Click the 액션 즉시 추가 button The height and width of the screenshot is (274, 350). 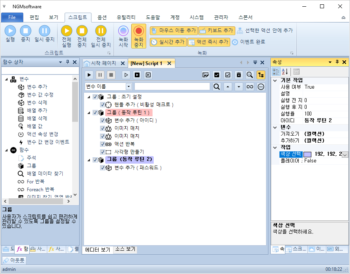pyautogui.click(x=209, y=42)
